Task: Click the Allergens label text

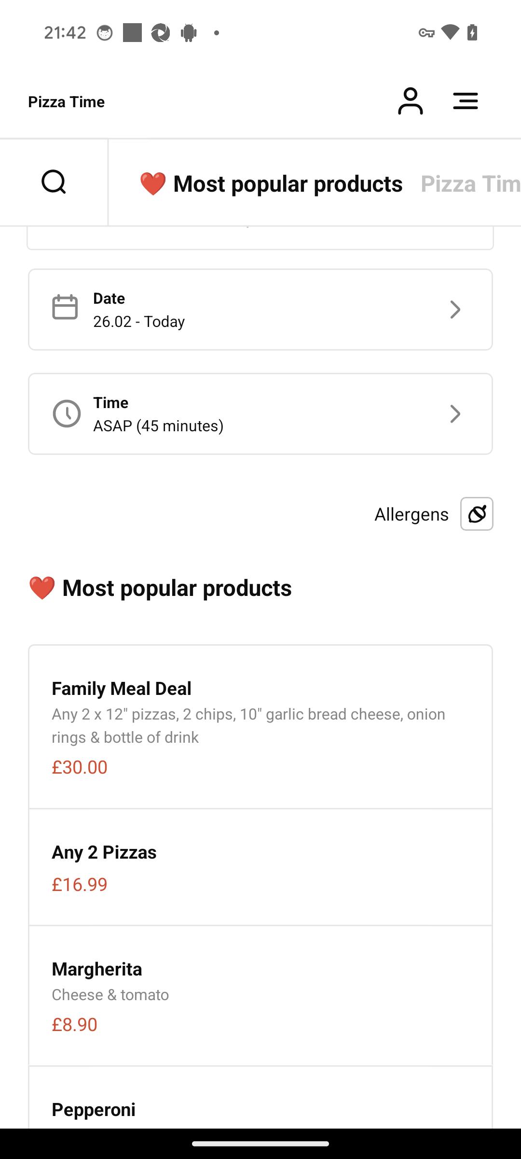Action: pos(411,514)
